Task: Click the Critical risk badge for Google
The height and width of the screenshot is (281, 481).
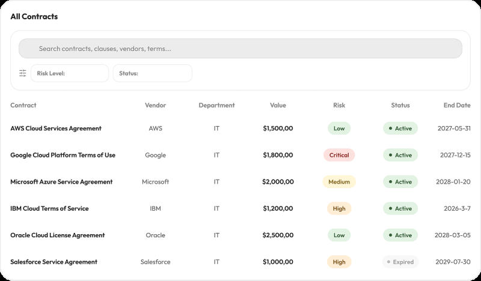Action: click(339, 155)
